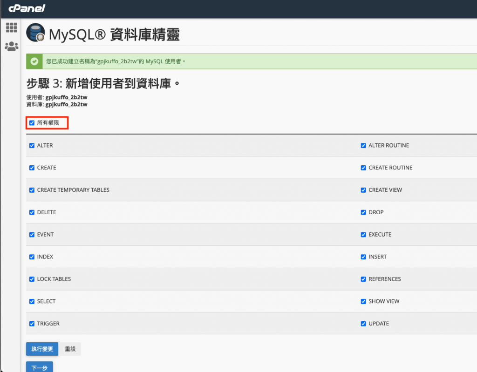This screenshot has height=372, width=477.
Task: Uncheck the CREATE privilege
Action: coord(32,168)
